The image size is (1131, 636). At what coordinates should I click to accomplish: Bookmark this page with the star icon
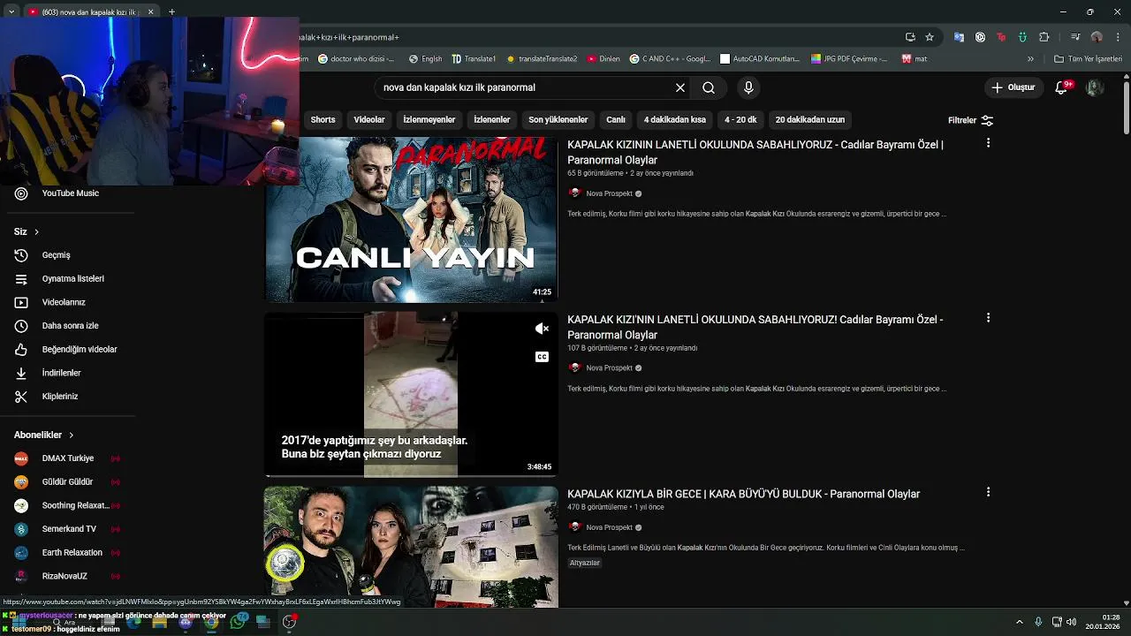(x=930, y=37)
